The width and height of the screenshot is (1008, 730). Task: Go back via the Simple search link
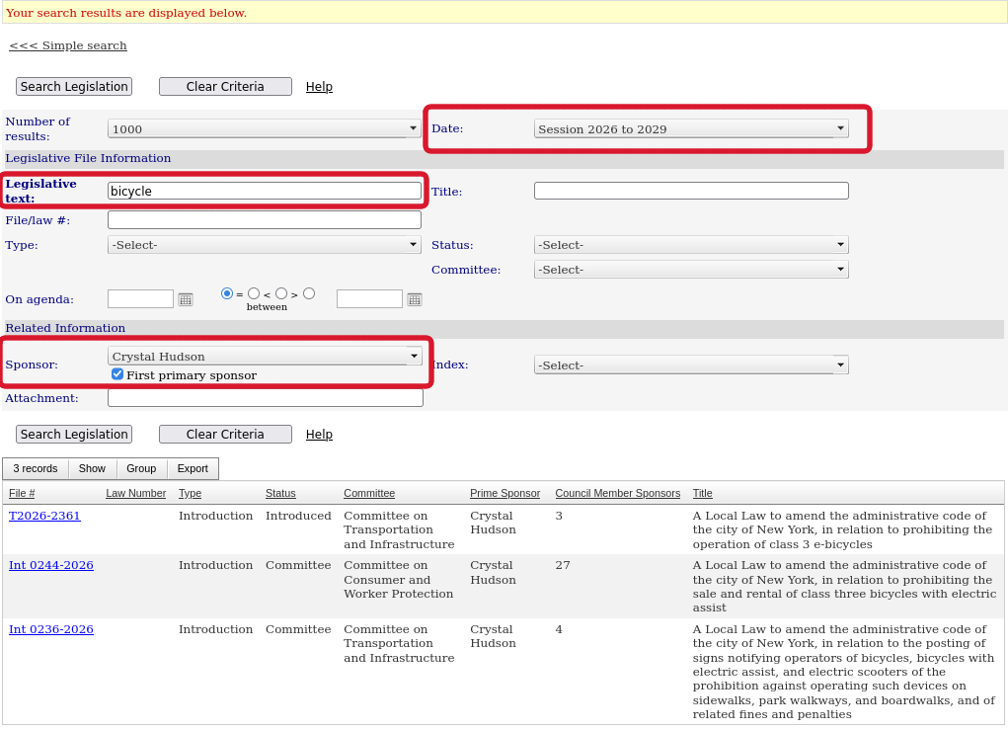coord(67,45)
